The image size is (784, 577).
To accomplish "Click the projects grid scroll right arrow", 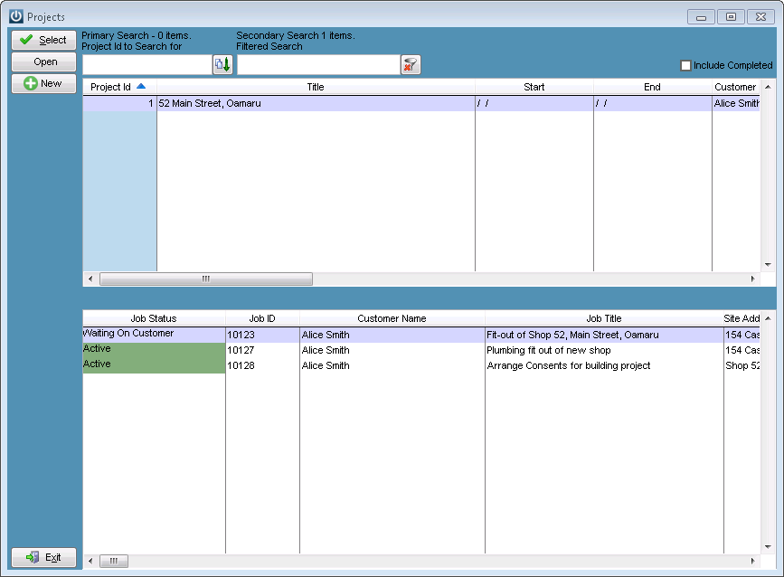I will (x=753, y=279).
